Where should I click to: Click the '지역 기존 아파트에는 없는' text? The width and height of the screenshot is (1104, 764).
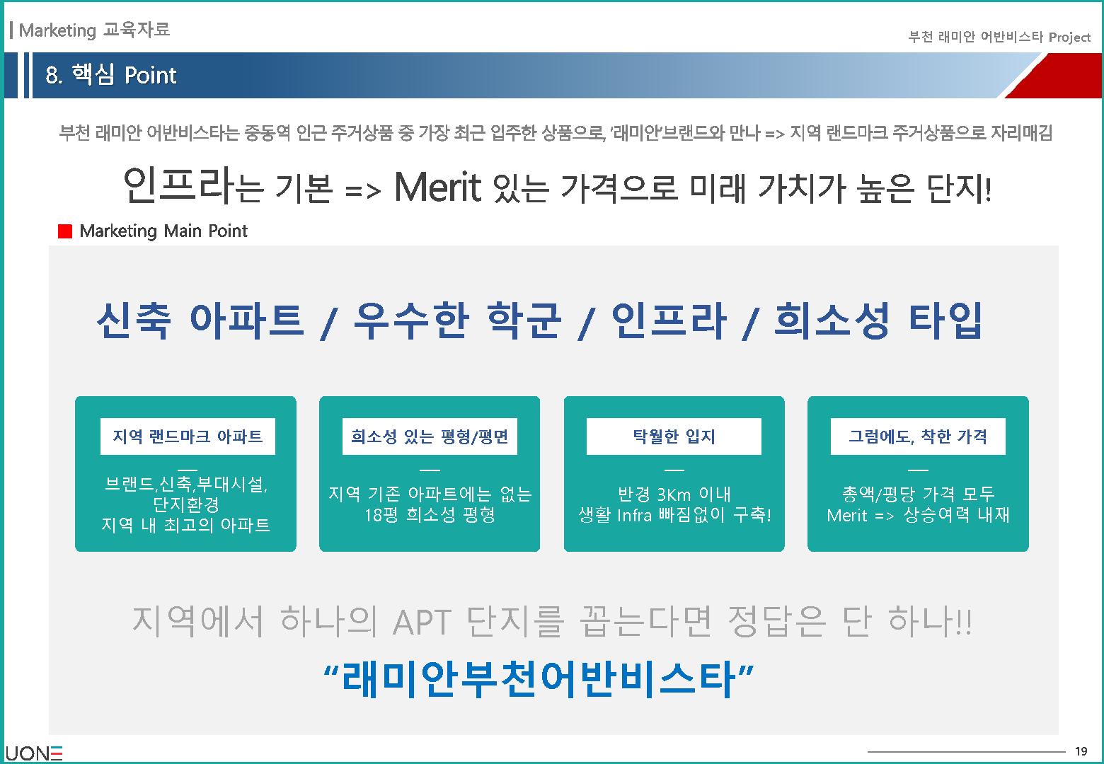click(x=430, y=494)
